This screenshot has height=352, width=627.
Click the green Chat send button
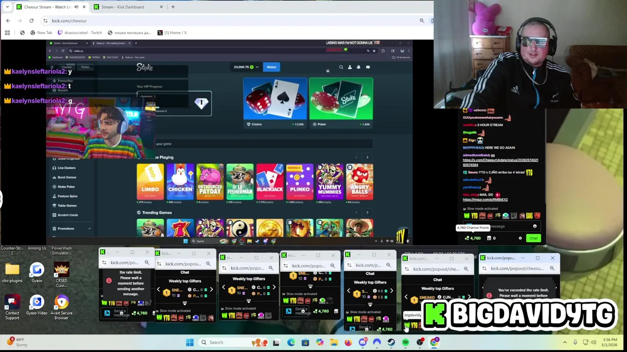533,238
